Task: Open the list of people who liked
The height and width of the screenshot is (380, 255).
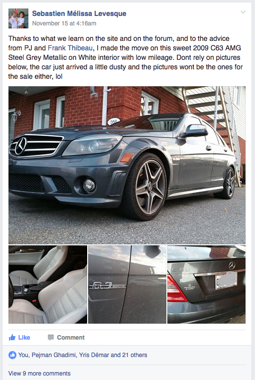Action: [x=83, y=355]
